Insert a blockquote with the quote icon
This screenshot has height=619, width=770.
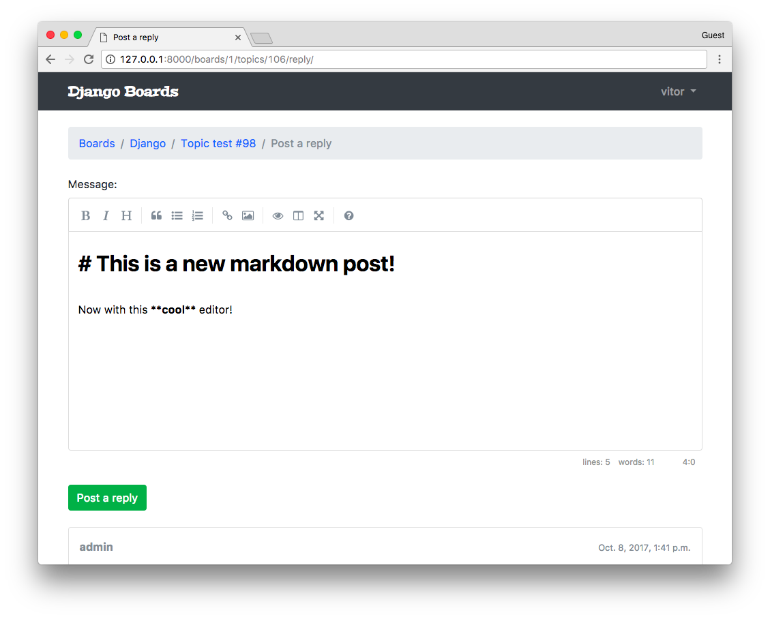tap(156, 215)
